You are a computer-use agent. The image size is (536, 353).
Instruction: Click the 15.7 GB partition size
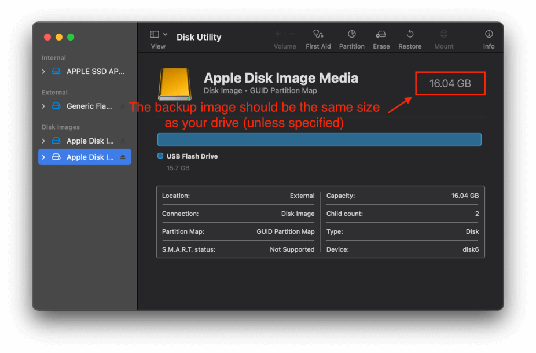178,168
